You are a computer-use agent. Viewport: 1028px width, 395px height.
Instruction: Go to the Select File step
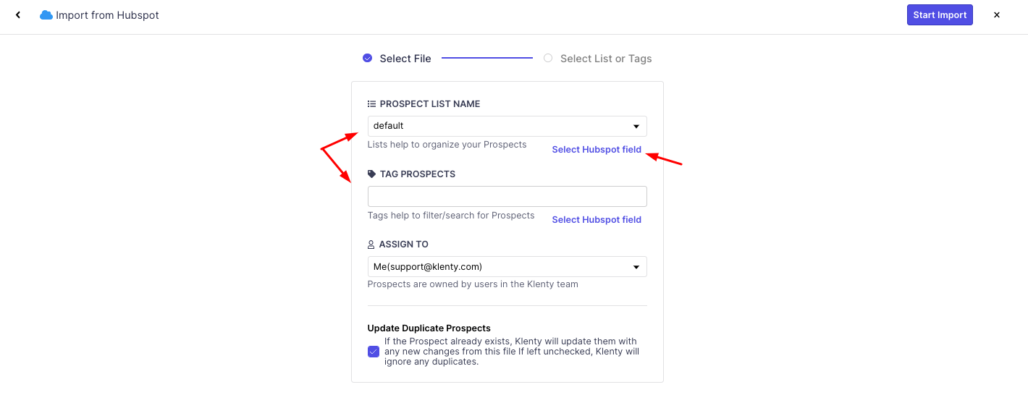405,59
